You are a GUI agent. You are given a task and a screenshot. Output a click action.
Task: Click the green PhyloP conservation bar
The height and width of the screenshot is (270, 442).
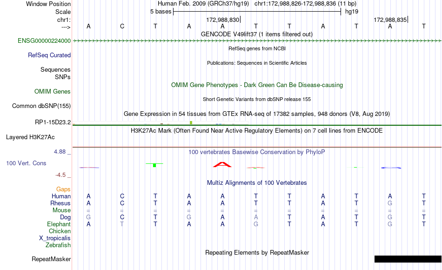click(154, 165)
